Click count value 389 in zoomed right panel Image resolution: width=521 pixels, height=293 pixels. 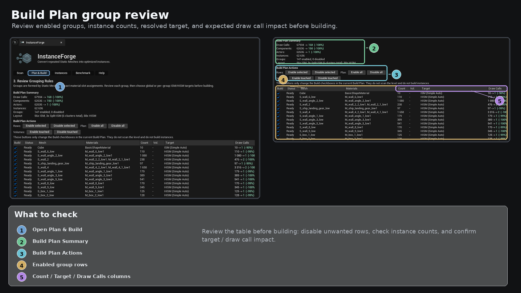click(400, 120)
